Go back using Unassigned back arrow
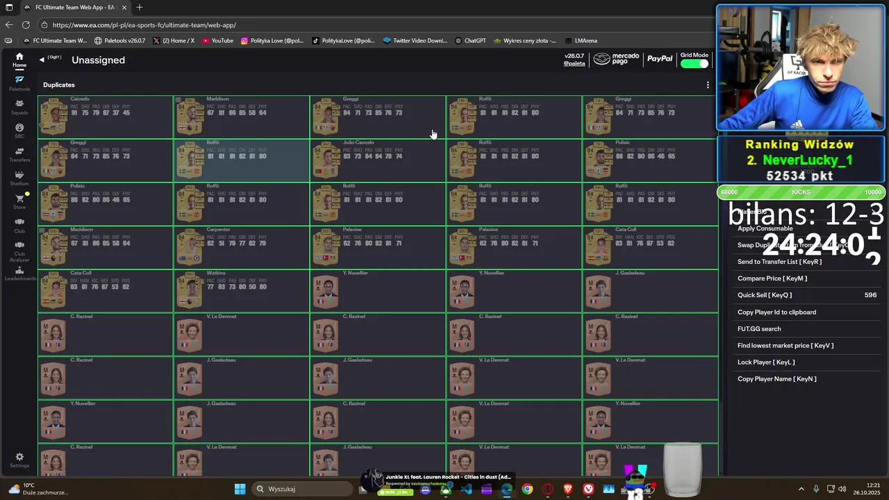The height and width of the screenshot is (500, 889). 42,60
